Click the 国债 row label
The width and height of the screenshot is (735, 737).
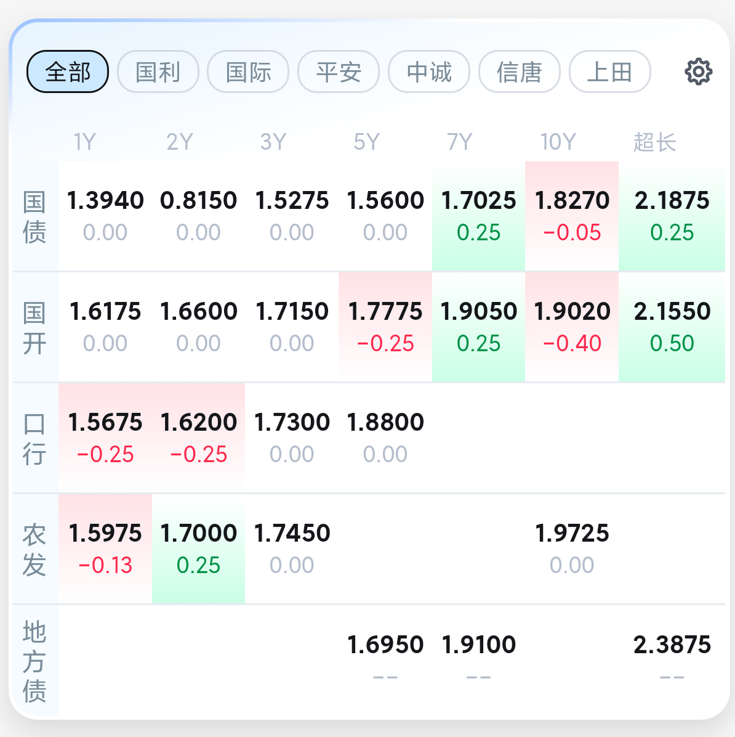34,217
